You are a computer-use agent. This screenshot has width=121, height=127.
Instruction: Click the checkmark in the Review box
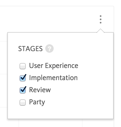click(24, 89)
